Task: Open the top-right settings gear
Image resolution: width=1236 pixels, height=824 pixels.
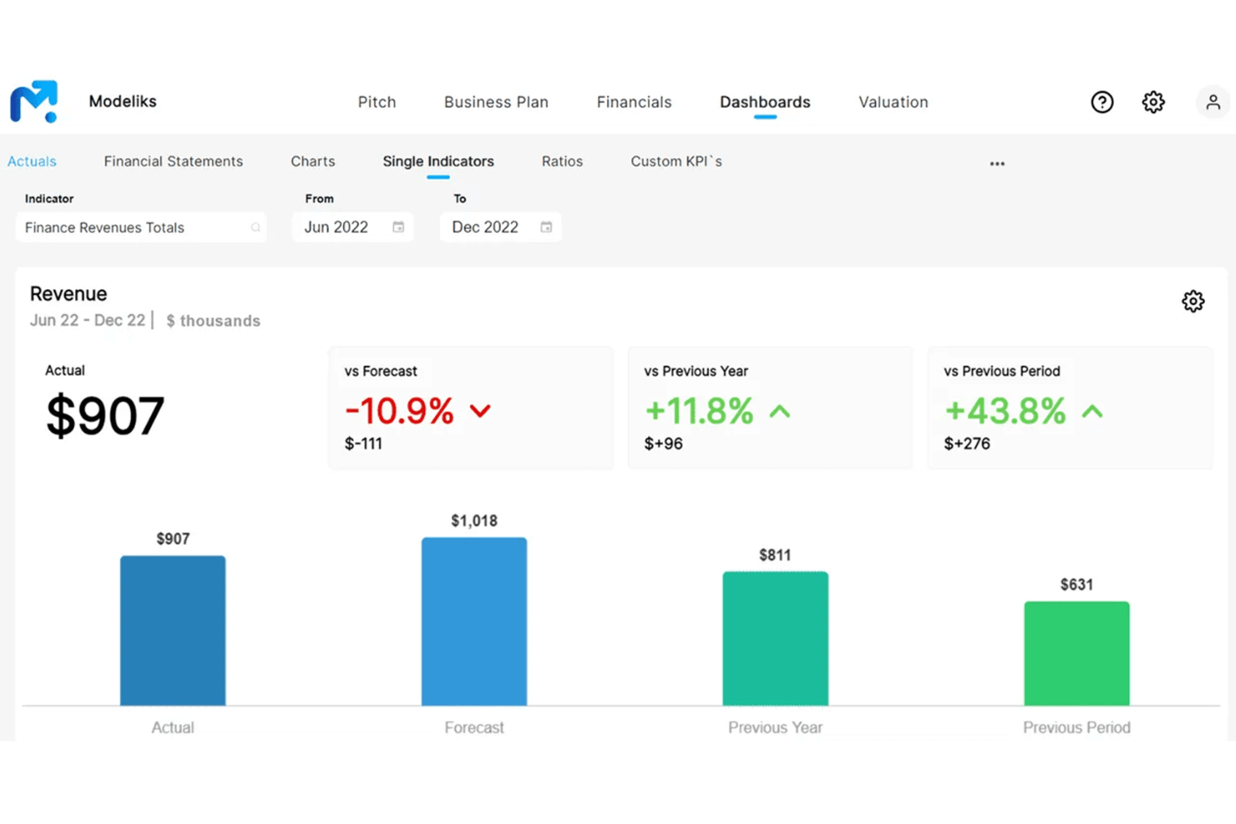Action: [x=1153, y=102]
